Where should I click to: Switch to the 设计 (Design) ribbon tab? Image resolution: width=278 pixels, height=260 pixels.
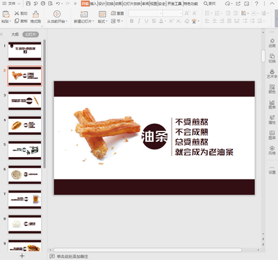tap(101, 3)
